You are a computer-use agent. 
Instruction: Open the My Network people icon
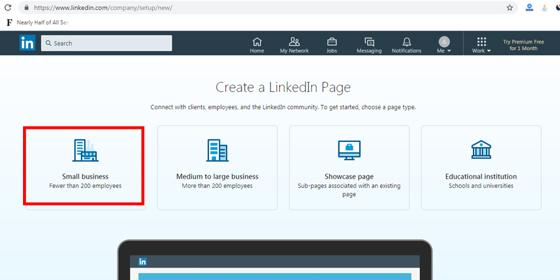[x=294, y=42]
